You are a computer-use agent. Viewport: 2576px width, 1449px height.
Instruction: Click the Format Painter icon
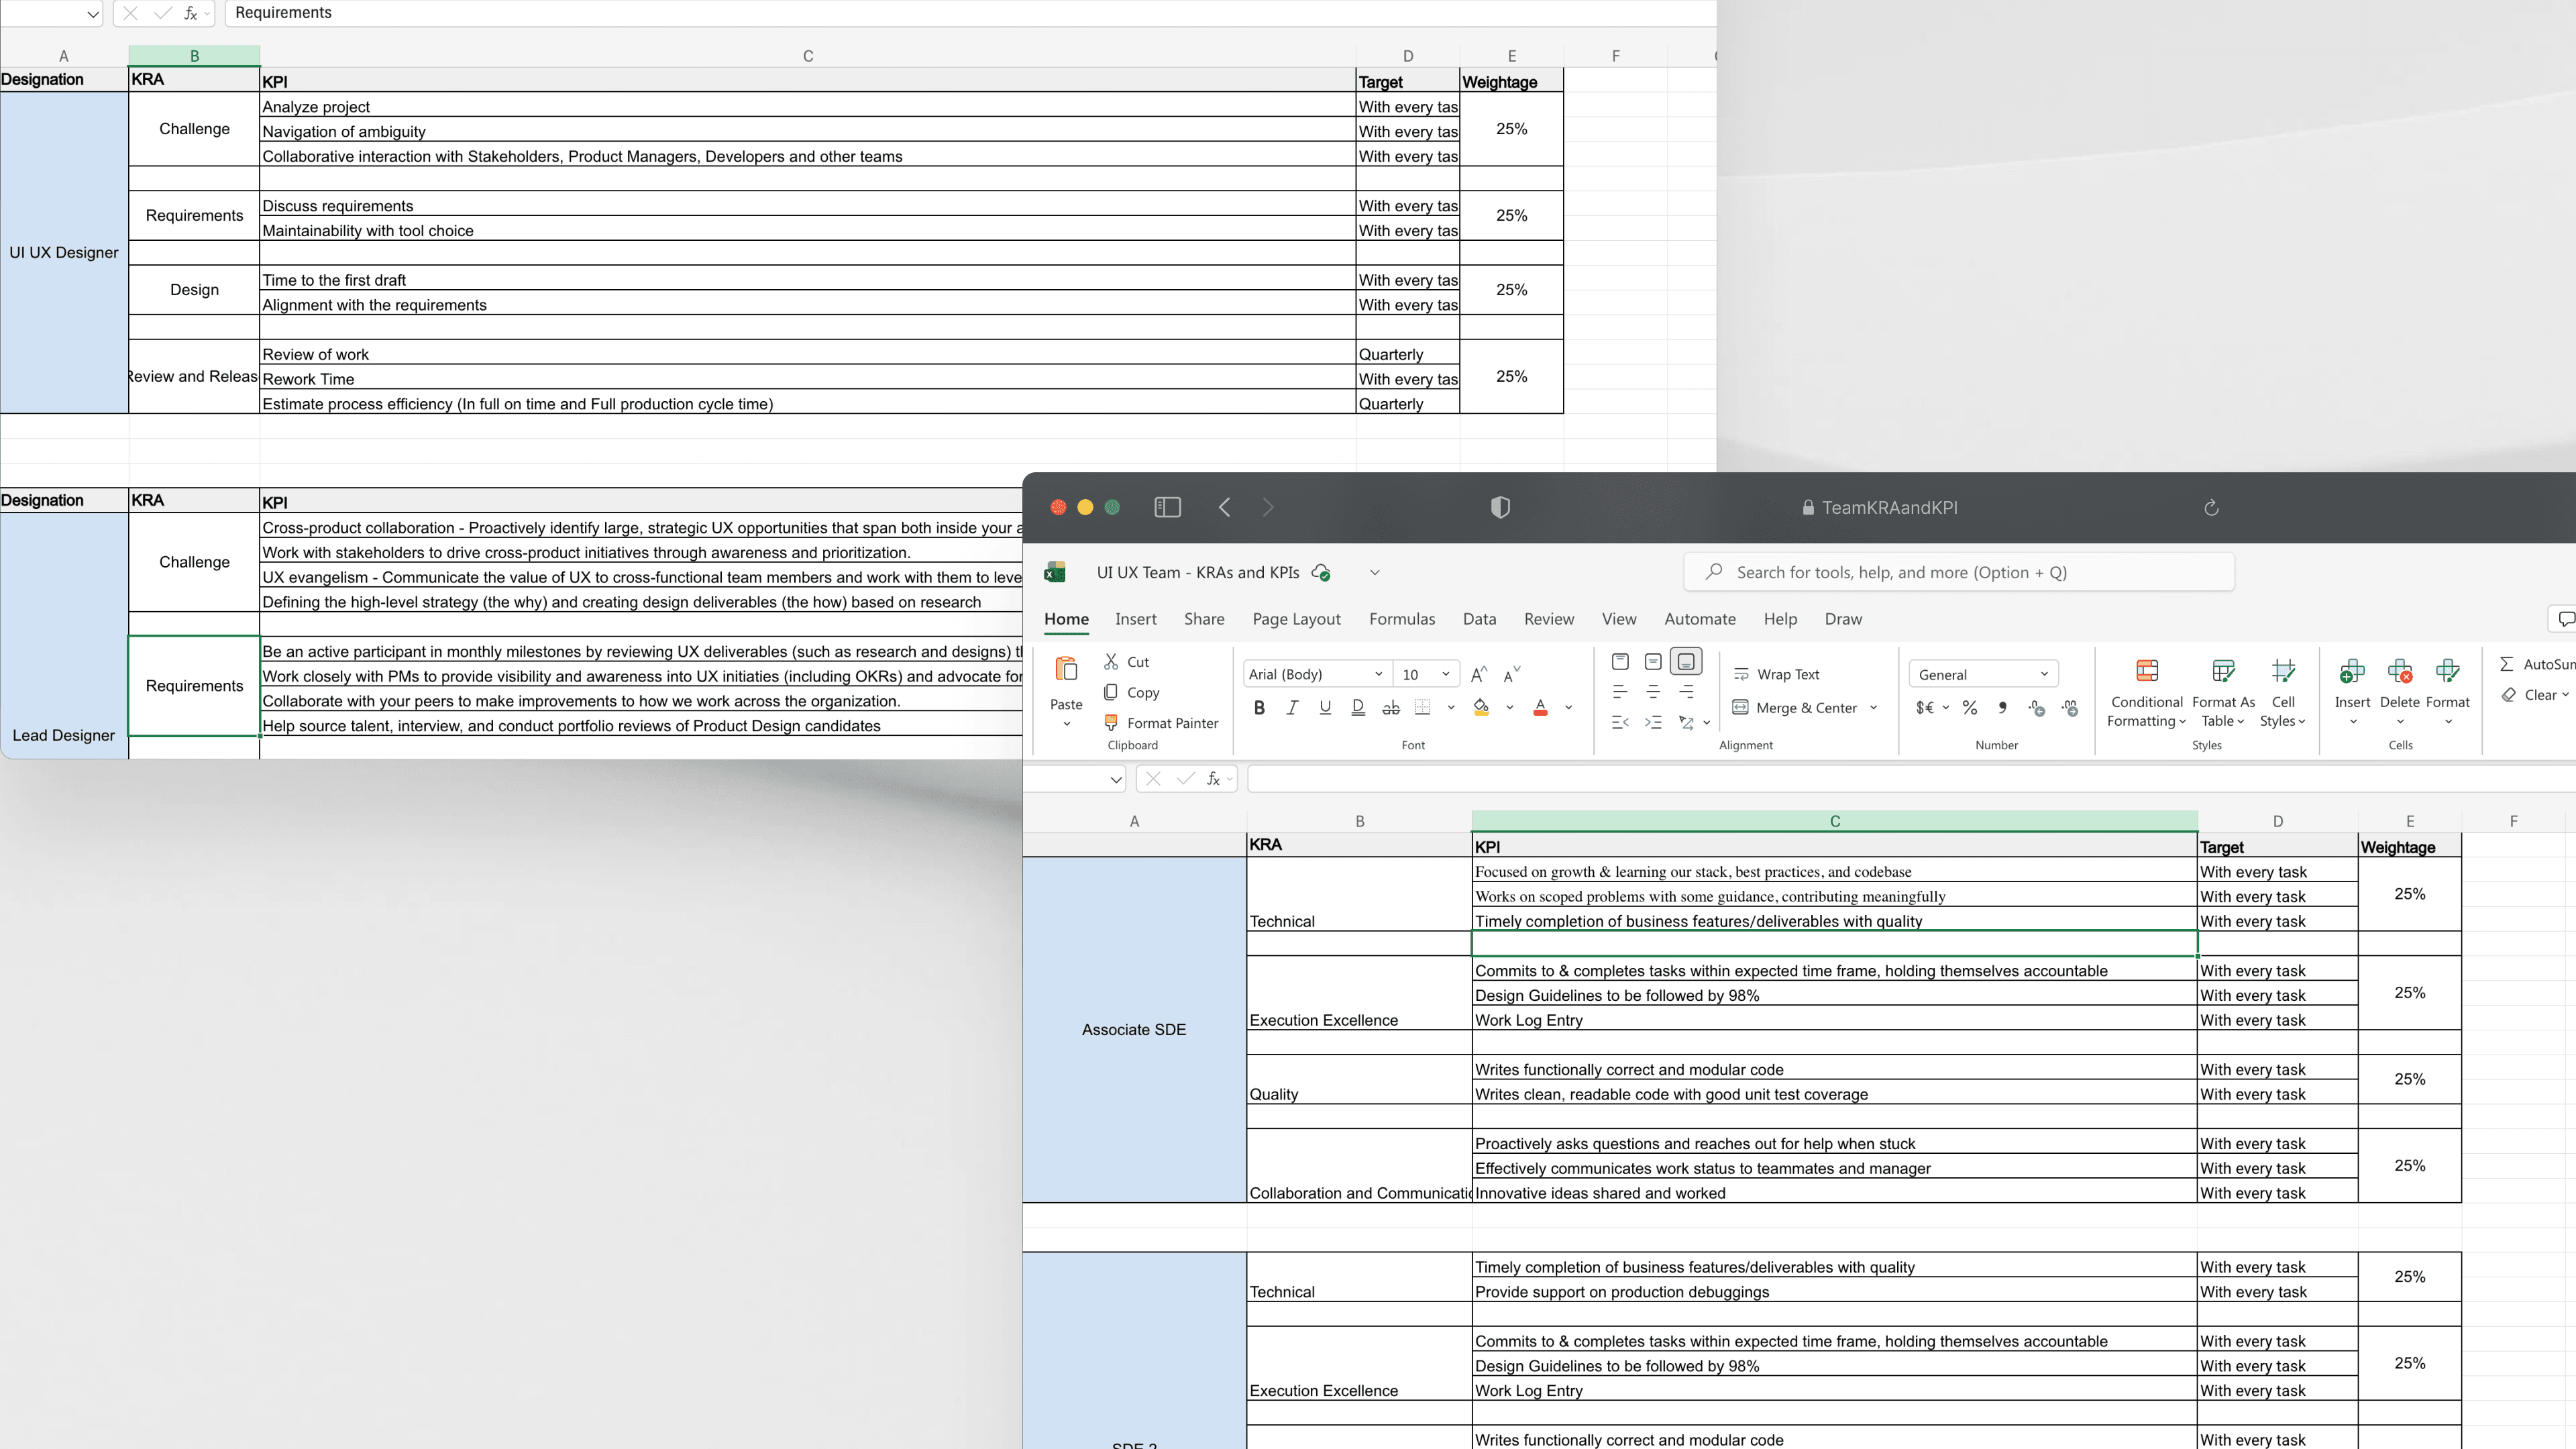click(1111, 722)
